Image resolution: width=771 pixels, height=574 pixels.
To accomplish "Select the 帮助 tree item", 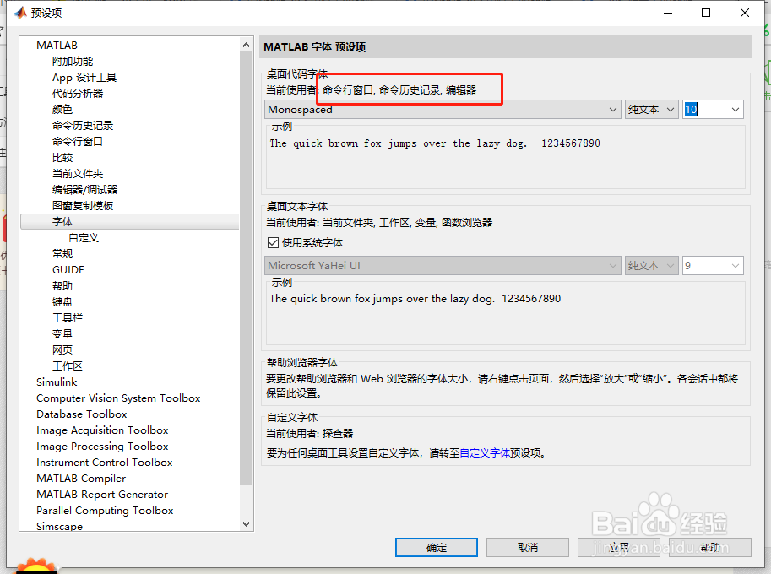I will coord(62,285).
